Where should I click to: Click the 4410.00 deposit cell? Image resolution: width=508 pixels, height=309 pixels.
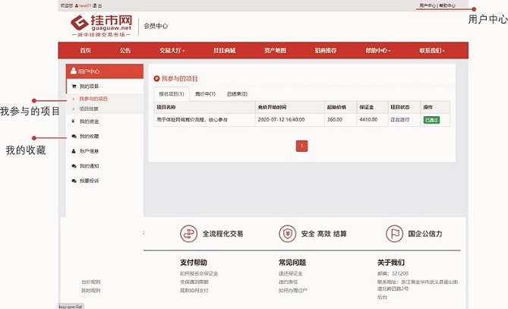368,120
